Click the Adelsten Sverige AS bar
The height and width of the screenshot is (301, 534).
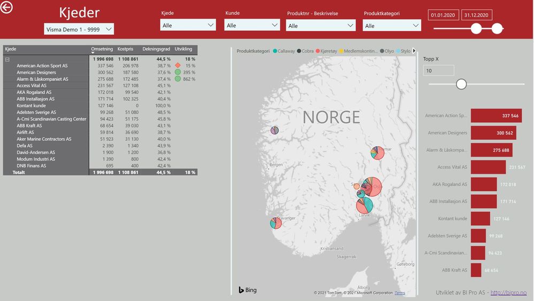click(478, 236)
